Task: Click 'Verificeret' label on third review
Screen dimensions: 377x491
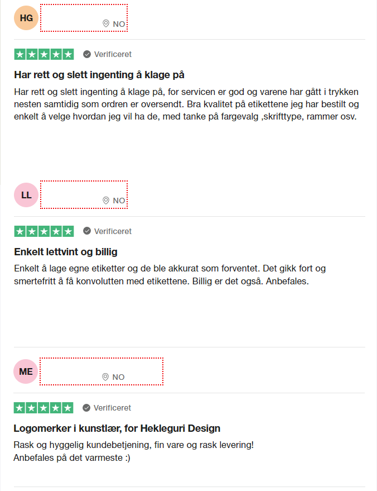Action: coord(112,408)
